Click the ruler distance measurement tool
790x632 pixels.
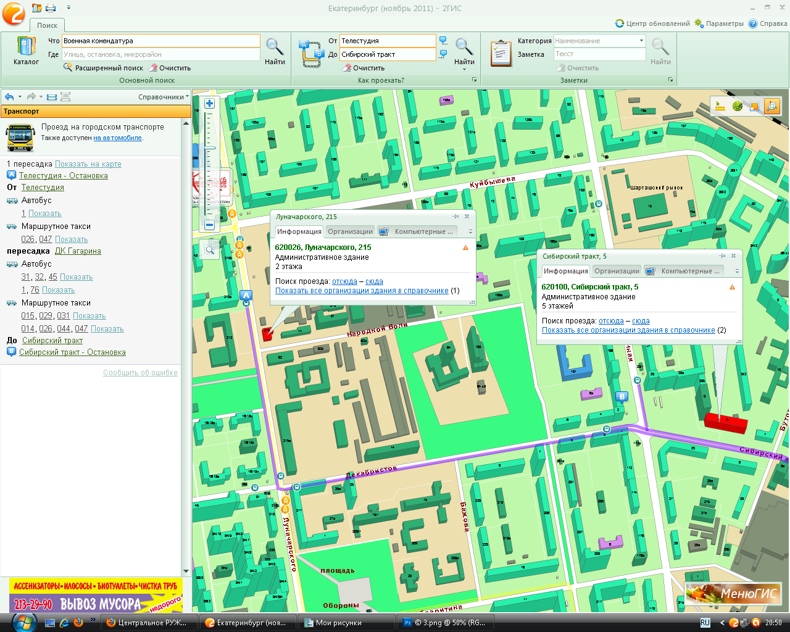[x=720, y=107]
